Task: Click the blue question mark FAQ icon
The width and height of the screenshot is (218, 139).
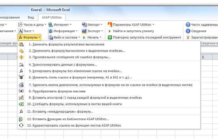Action: point(188,25)
